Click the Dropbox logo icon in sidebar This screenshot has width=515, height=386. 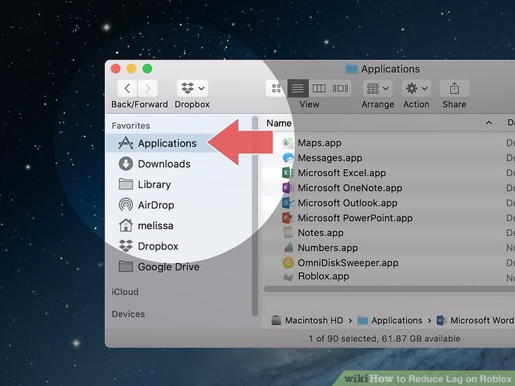[126, 246]
